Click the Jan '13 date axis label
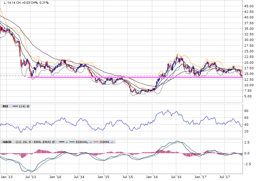This screenshot has width=256, height=181. (6, 177)
